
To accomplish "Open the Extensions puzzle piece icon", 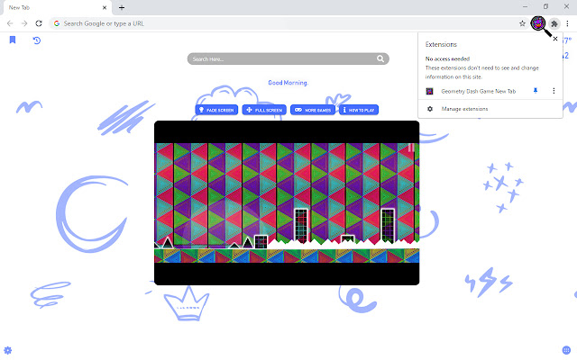I will 554,24.
